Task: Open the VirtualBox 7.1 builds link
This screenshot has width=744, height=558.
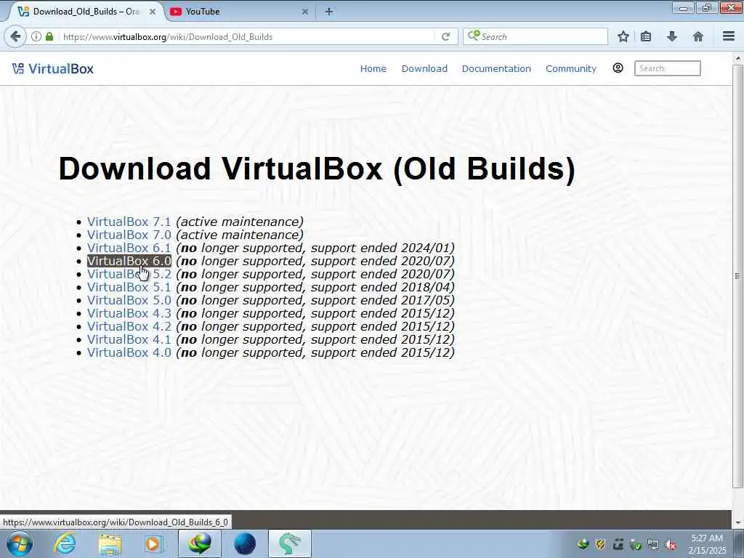Action: (129, 222)
